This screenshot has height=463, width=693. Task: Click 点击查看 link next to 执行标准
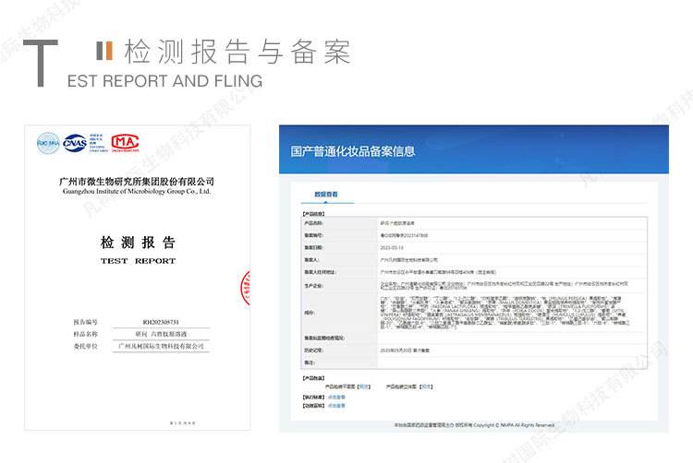(x=336, y=398)
